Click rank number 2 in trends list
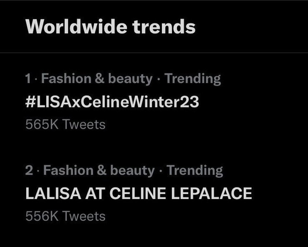 point(29,170)
